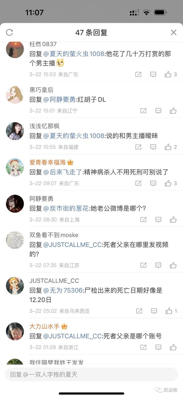Viewport: 183px width, 398px height.
Task: Share 杜然0837's comment via repost icon
Action: coord(138,74)
